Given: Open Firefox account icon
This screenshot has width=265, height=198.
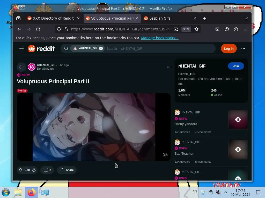Looking at the screenshot, I should 227,29.
